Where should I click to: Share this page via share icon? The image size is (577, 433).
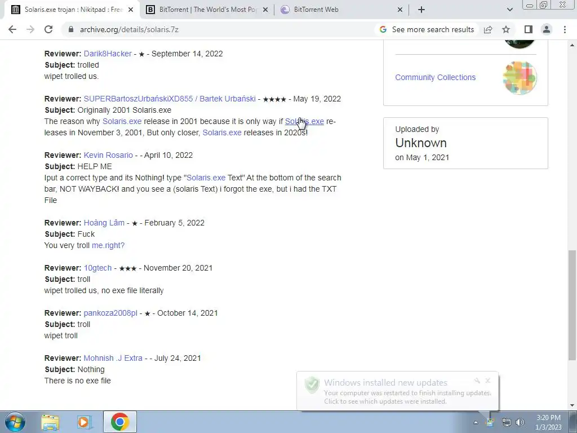click(488, 29)
